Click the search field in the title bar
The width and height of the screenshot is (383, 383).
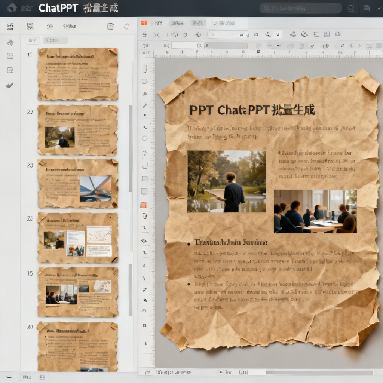pos(300,8)
